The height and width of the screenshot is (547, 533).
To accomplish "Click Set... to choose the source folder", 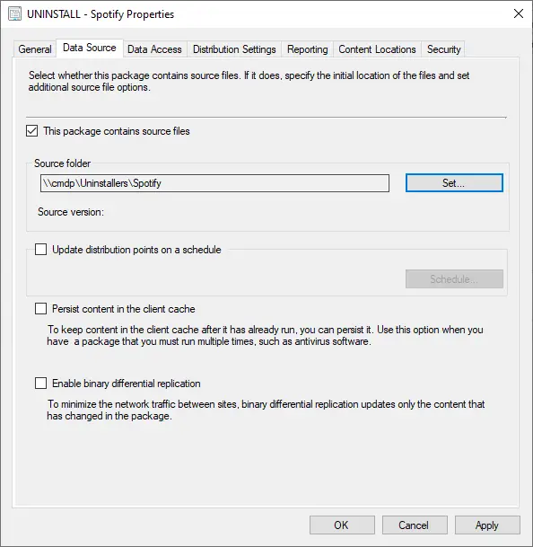I will 454,183.
